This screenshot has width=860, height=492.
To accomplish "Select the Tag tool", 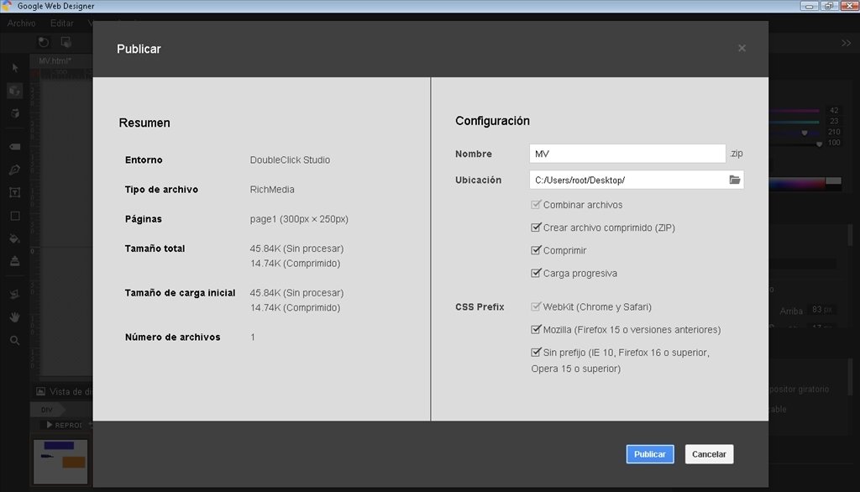I will point(15,146).
